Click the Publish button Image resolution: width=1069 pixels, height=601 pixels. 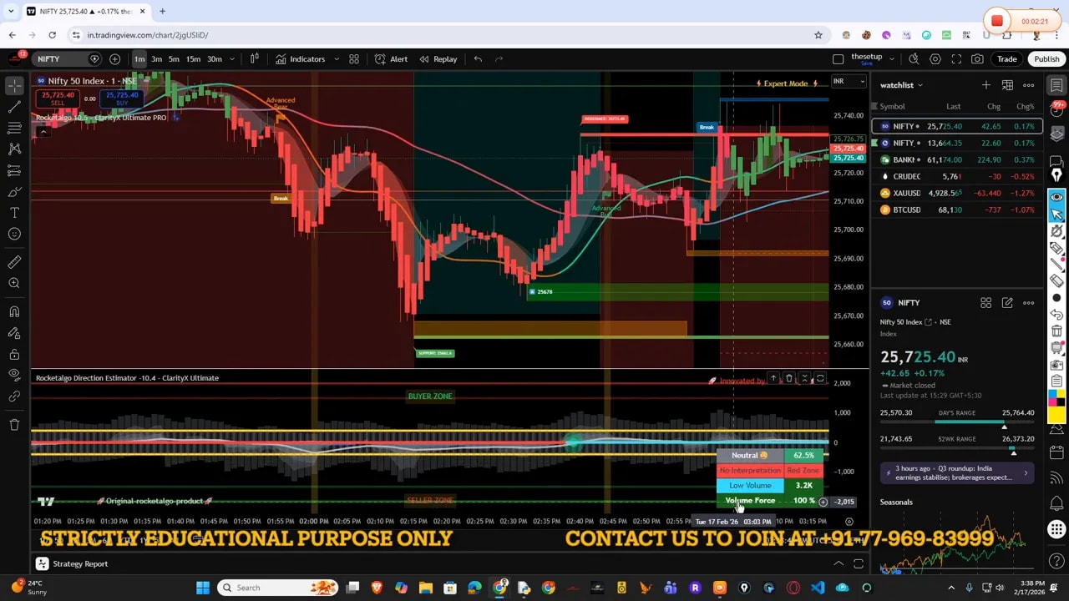tap(1046, 59)
